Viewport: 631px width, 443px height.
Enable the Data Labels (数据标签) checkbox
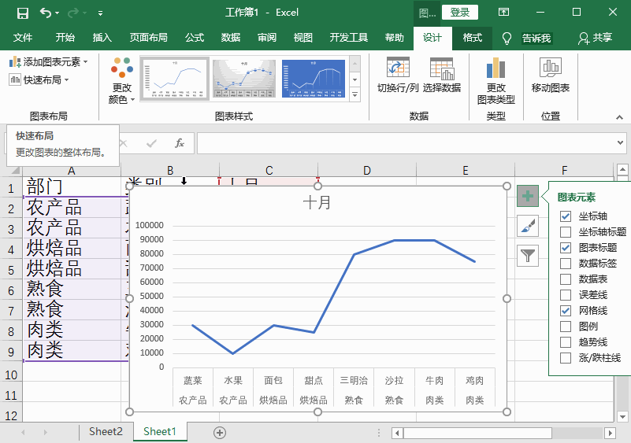click(x=566, y=264)
